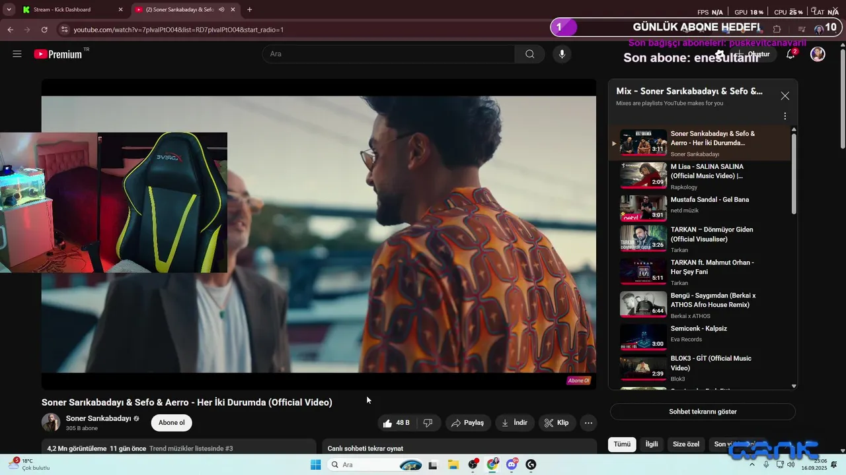Open OBS Studio from the taskbar
Viewport: 846px width, 475px height.
point(473,464)
